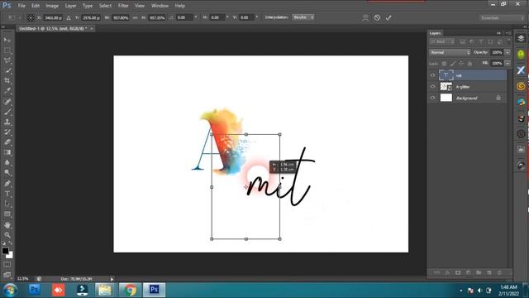Open Chrome from the taskbar
The height and width of the screenshot is (298, 529).
(x=130, y=291)
